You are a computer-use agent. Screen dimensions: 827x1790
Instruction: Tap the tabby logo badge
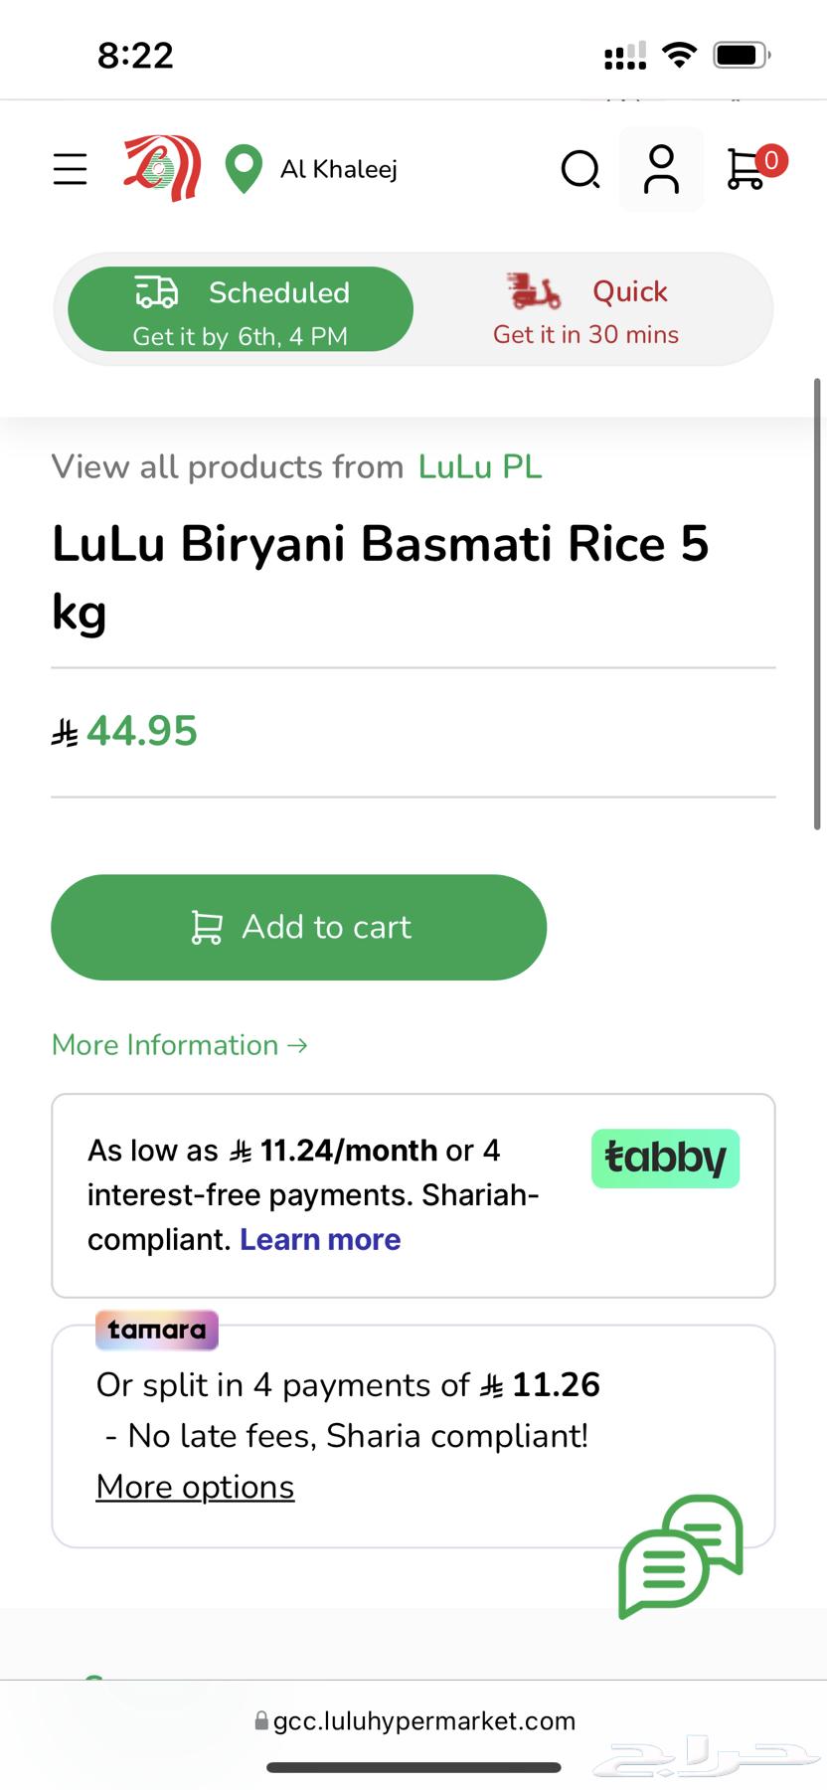[665, 1159]
